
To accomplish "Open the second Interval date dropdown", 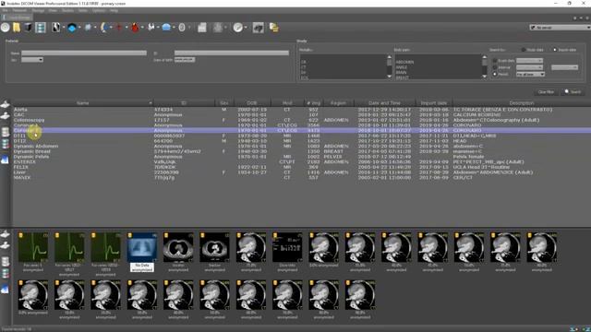I will 564,67.
